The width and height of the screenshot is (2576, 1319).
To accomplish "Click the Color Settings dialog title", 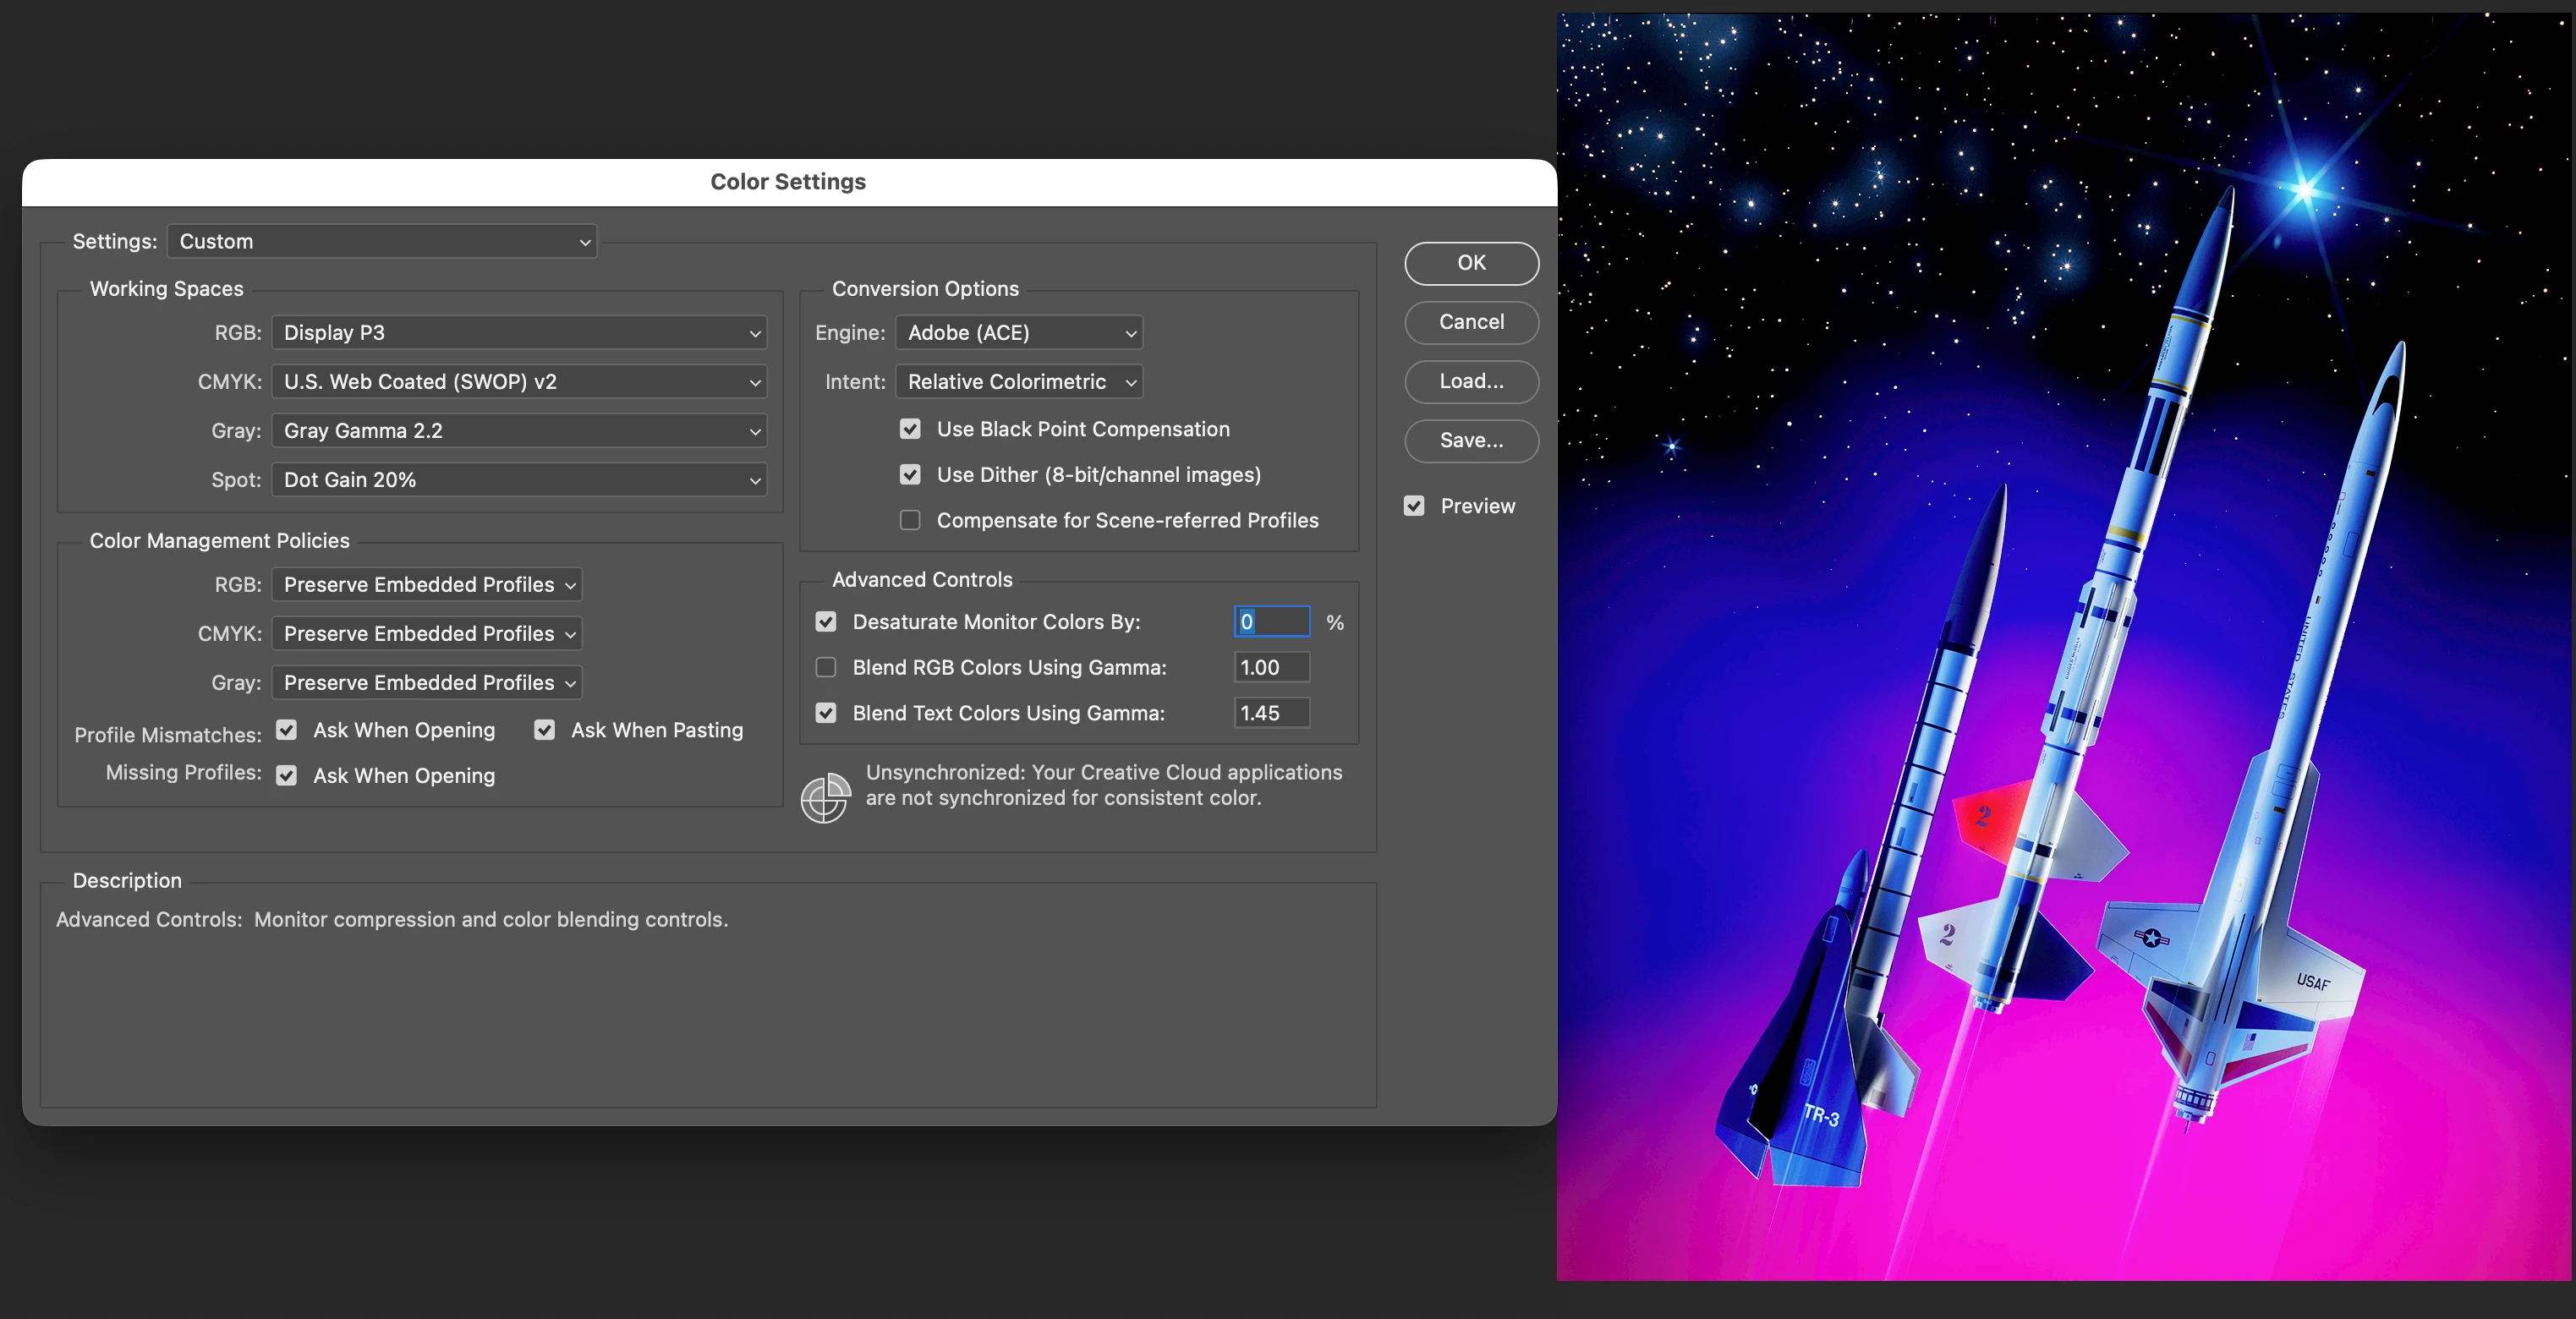I will [788, 182].
